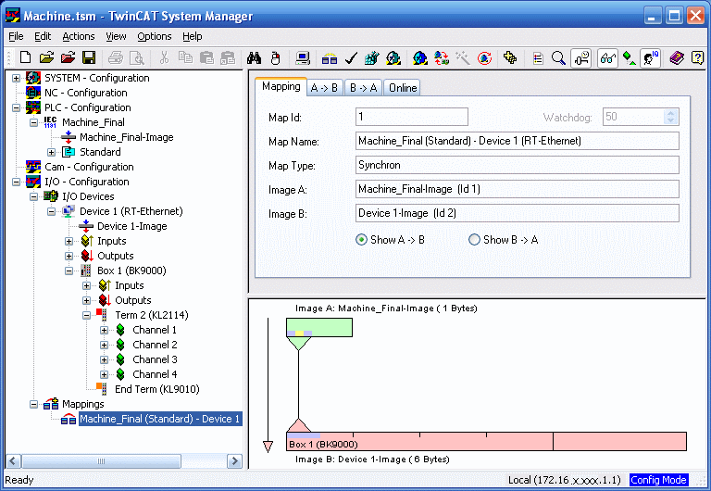Image resolution: width=711 pixels, height=491 pixels.
Task: Click the green Image A block
Action: coord(319,327)
